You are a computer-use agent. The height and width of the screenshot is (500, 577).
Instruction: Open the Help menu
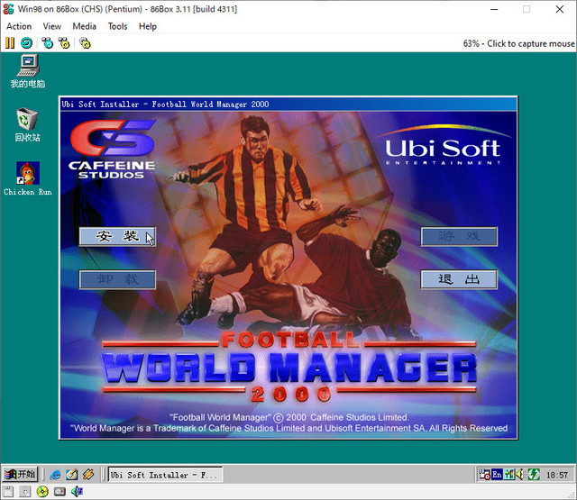point(148,26)
